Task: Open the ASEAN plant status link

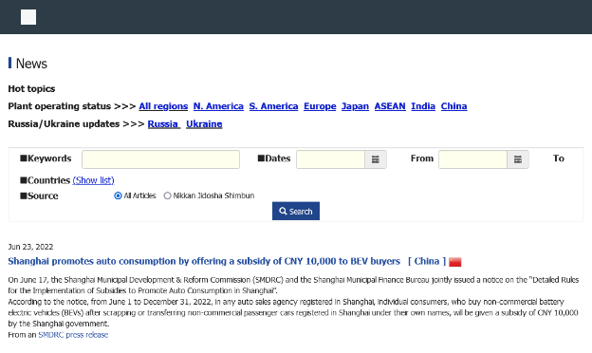Action: tap(390, 106)
